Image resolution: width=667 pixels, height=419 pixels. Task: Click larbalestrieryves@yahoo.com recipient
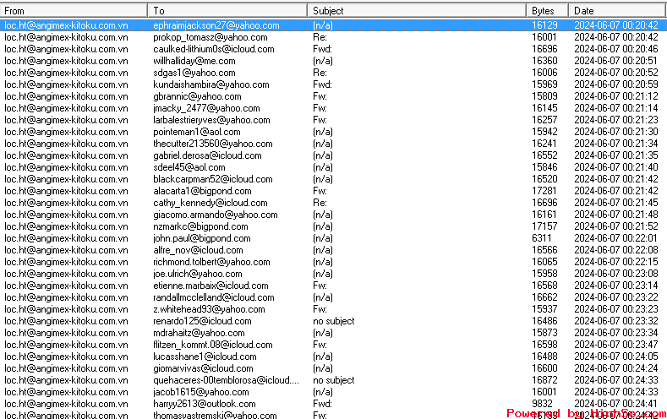[211, 120]
